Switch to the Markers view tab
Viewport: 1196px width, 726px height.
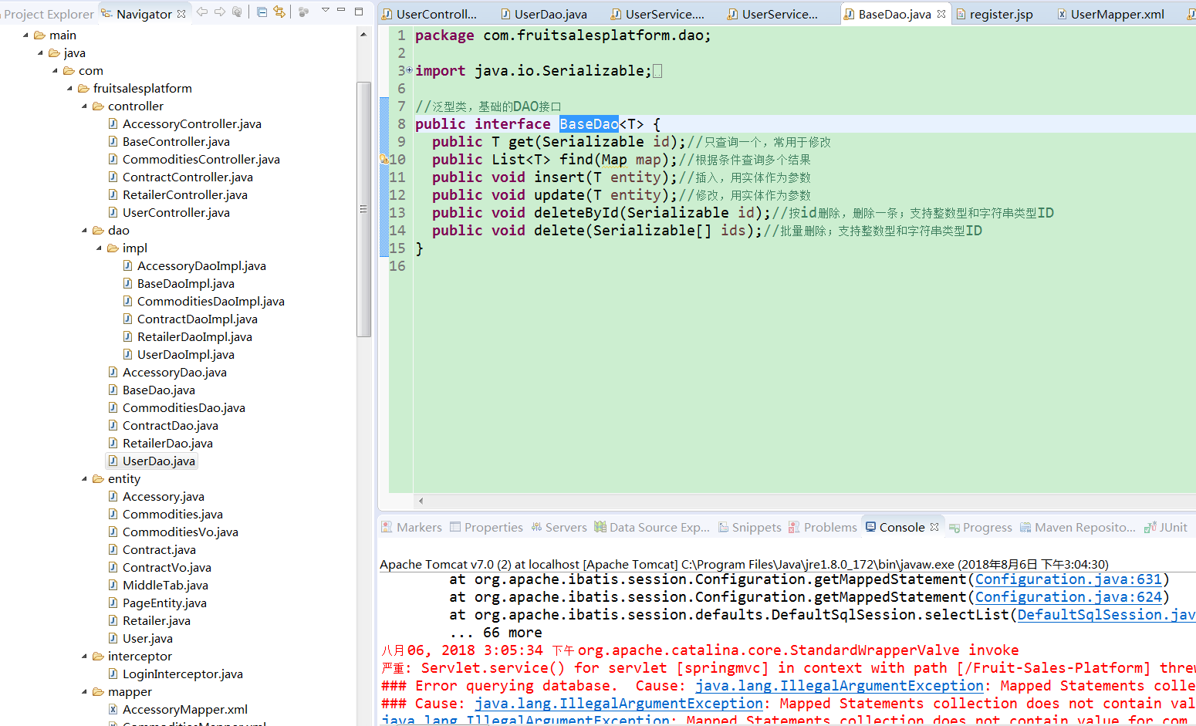pos(411,527)
